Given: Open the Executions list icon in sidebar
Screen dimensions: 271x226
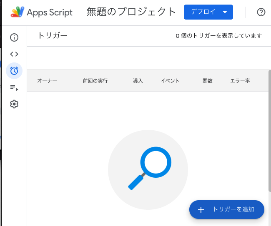Looking at the screenshot, I should (14, 87).
